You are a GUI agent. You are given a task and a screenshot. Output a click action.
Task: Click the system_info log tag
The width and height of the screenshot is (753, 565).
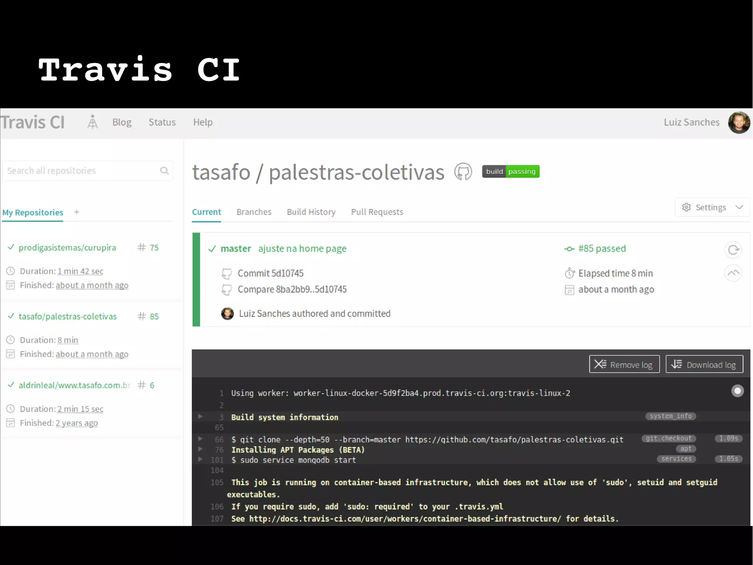tap(671, 416)
